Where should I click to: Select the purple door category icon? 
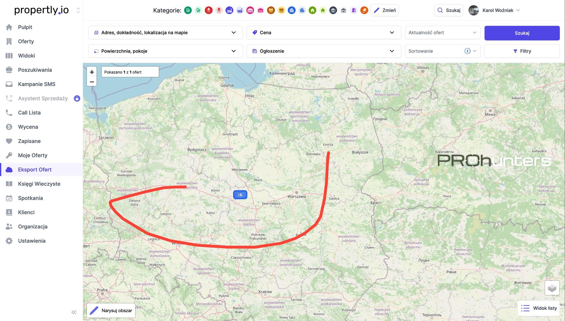(354, 10)
